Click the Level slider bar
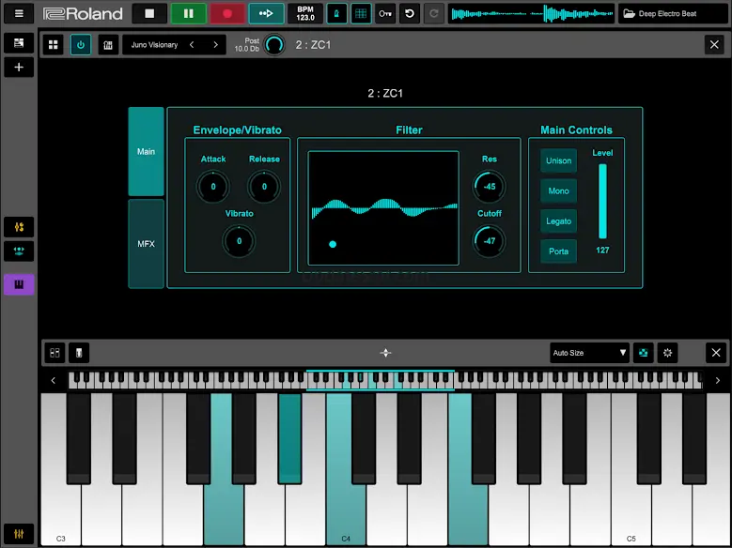This screenshot has height=548, width=732. pyautogui.click(x=602, y=202)
